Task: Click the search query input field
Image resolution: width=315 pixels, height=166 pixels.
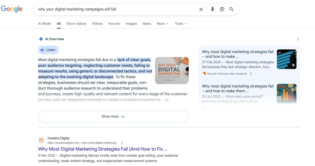Action: coord(117,9)
